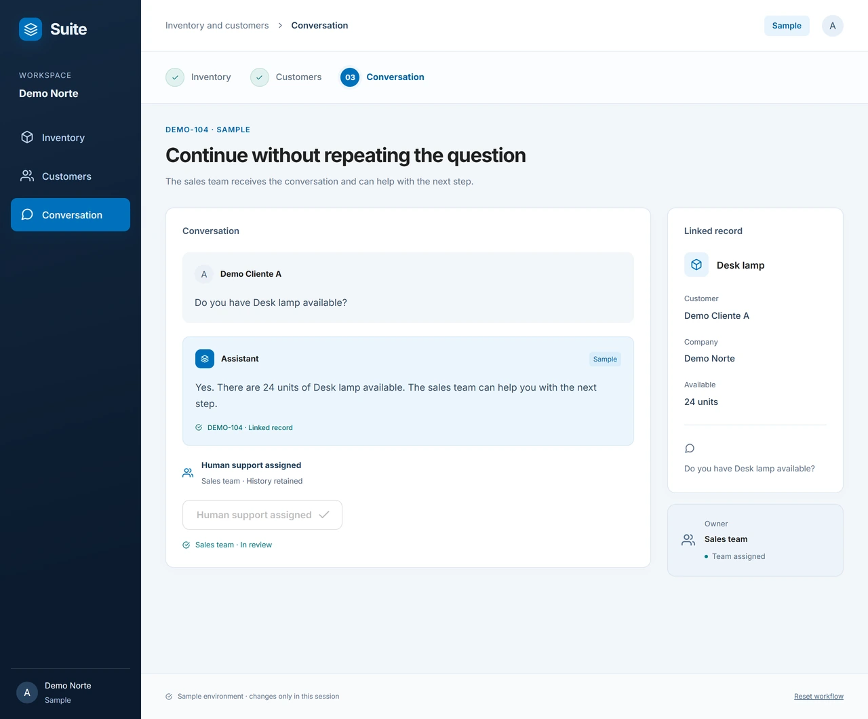This screenshot has height=719, width=868.
Task: Click the Customers people icon in sidebar
Action: 27,176
